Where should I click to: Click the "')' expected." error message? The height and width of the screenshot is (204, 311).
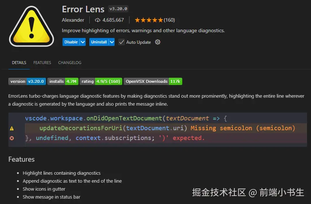(182, 138)
